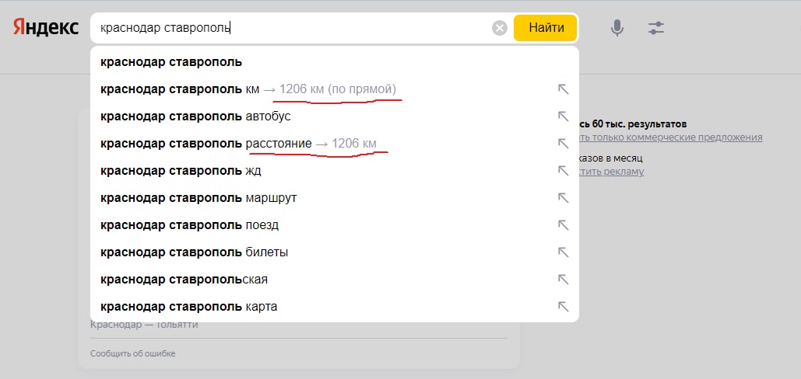801x379 pixels.
Task: Insert 'автобус' suggestion using arrow icon
Action: pyautogui.click(x=564, y=116)
